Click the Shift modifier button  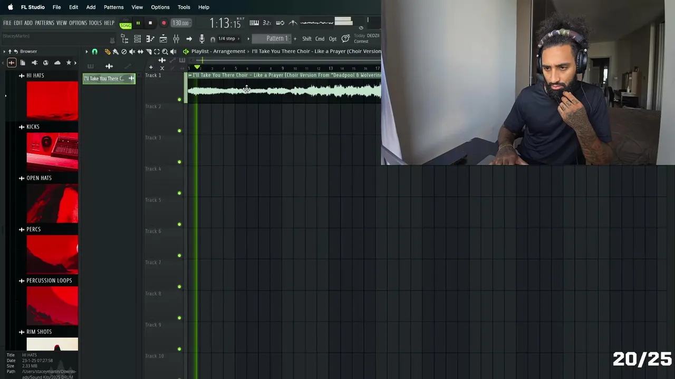coord(307,39)
